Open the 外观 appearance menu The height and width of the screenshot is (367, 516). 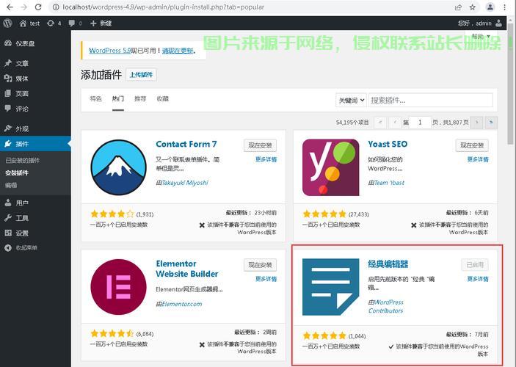click(x=22, y=128)
